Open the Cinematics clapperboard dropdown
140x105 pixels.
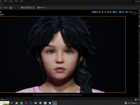[11, 8]
